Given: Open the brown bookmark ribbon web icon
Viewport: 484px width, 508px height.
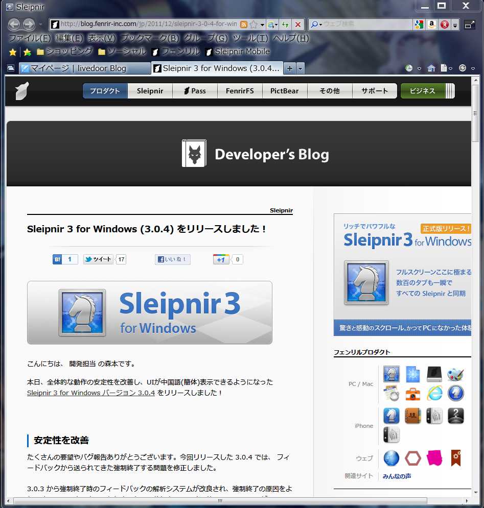Looking at the screenshot, I should [x=456, y=458].
